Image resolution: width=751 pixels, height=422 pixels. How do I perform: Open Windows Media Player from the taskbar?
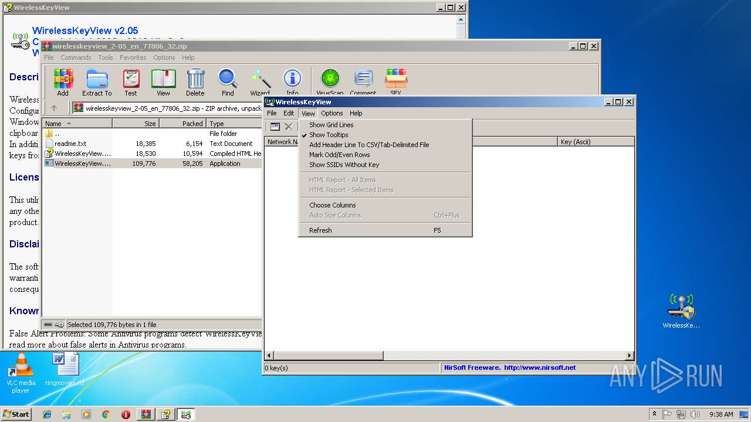coord(86,414)
